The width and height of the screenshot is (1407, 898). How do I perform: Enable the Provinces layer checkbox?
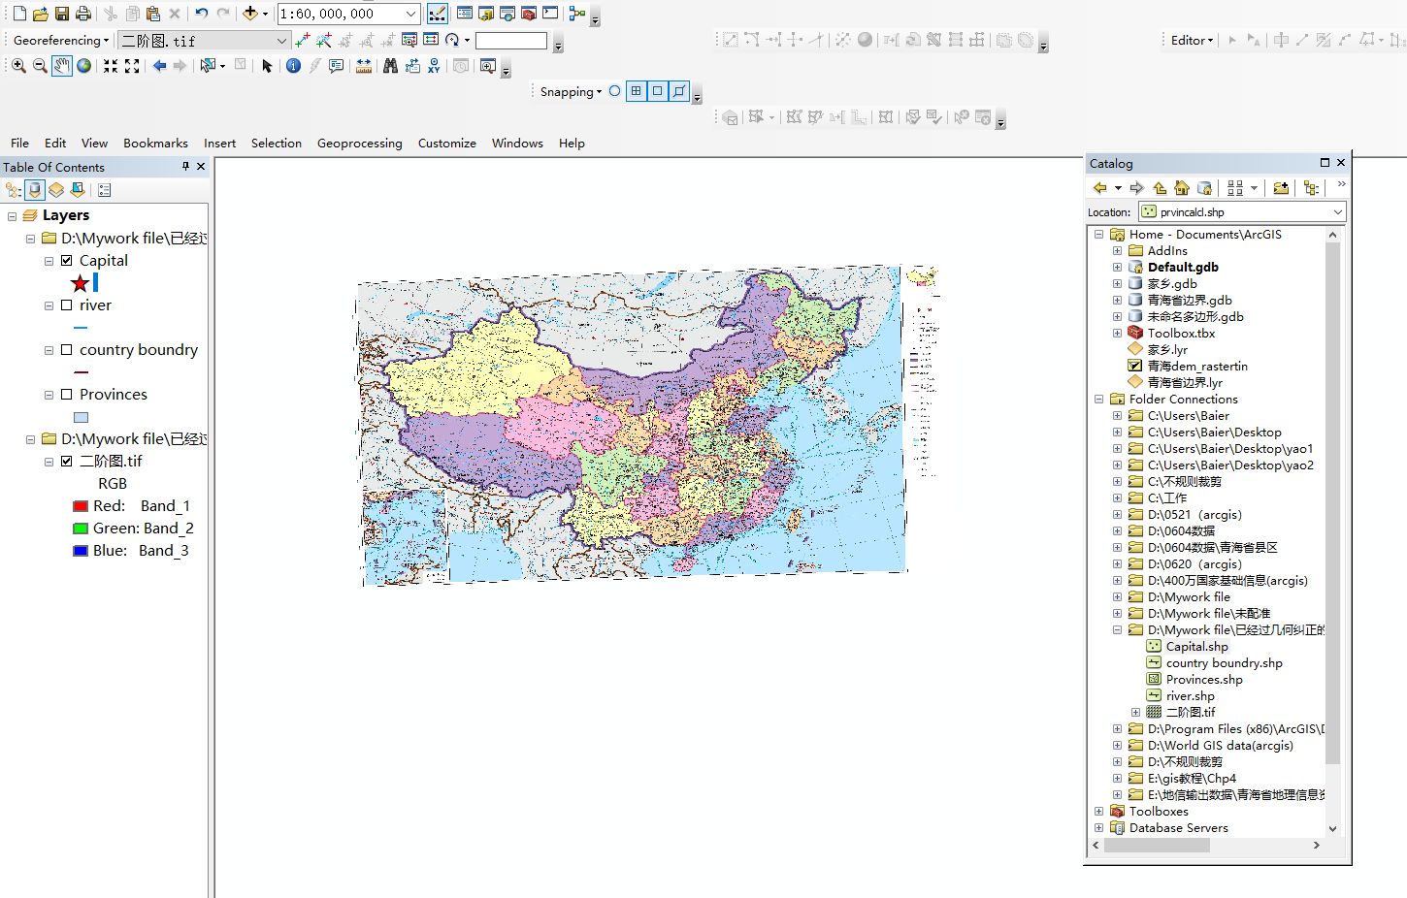[x=67, y=395]
